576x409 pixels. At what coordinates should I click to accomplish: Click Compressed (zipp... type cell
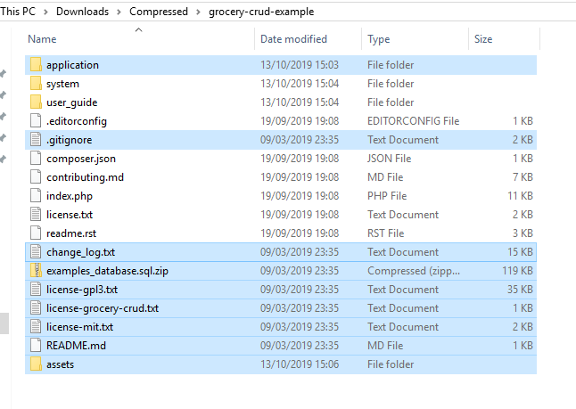click(x=413, y=271)
